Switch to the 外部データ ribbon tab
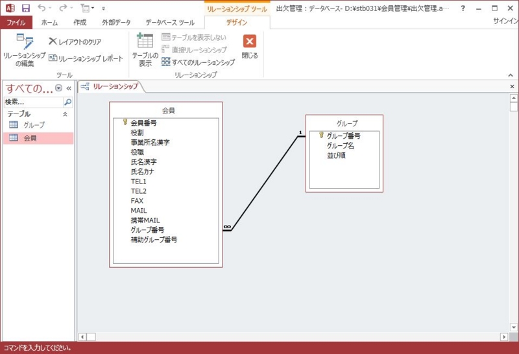519x354 pixels. coord(116,22)
